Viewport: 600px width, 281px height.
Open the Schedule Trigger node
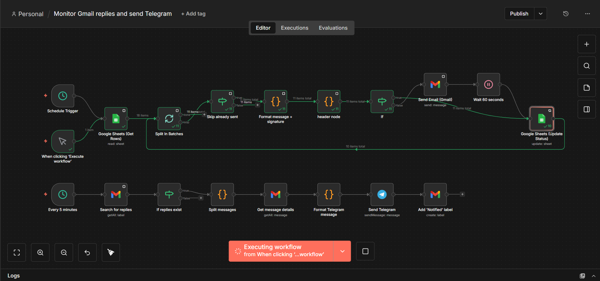[63, 96]
